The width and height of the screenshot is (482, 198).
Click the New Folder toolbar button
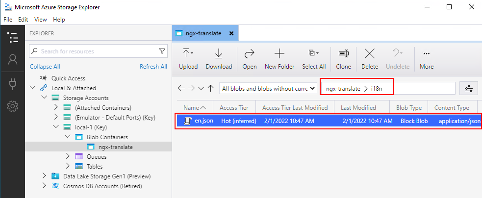[x=279, y=59]
